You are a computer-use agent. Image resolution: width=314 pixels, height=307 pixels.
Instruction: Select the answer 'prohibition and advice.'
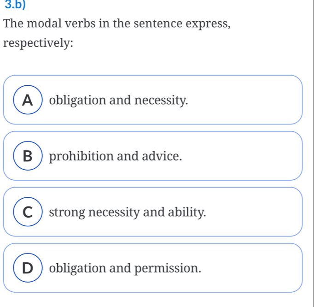click(115, 156)
